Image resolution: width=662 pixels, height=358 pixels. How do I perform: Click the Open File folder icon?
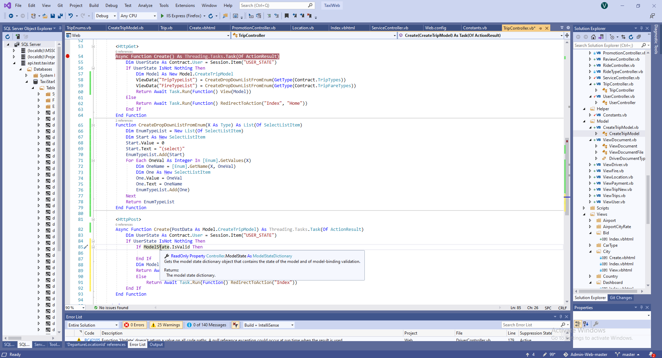45,16
